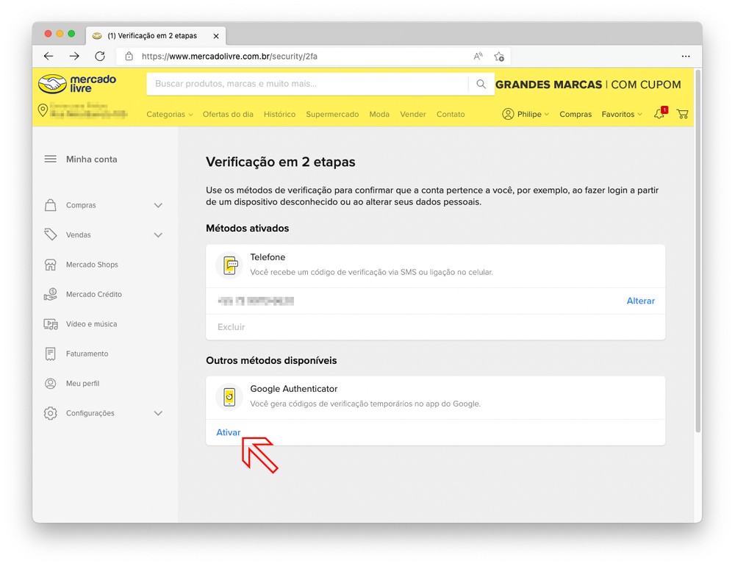Click the search magnifier icon
735x566 pixels.
pos(481,85)
